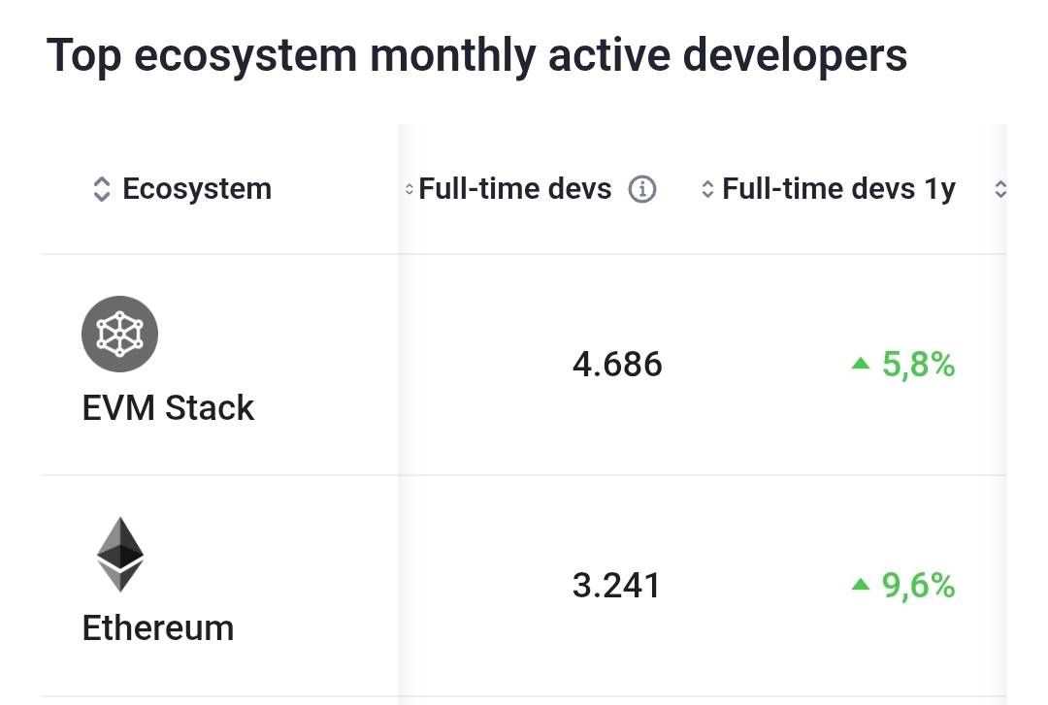Sort by the partially hidden rightmost column arrows
The width and height of the screenshot is (1048, 705).
coord(999,189)
